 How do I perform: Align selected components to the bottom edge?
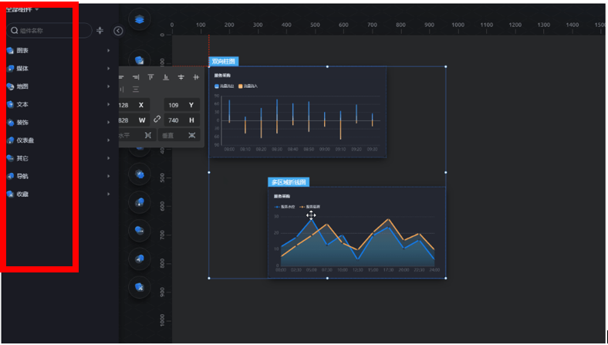(166, 77)
